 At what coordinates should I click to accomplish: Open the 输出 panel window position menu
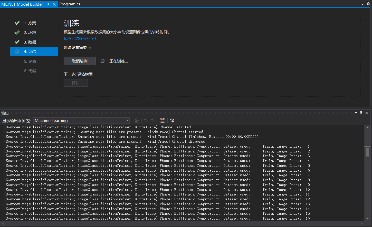[356, 113]
